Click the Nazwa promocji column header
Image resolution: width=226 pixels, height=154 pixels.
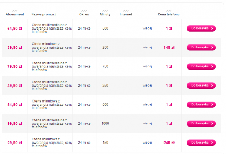[44, 14]
